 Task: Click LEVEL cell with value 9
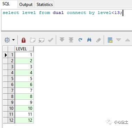coord(24,102)
